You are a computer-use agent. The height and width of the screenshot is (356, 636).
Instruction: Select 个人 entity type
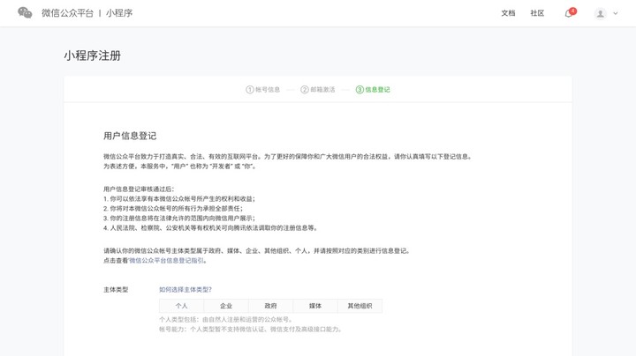tap(181, 306)
